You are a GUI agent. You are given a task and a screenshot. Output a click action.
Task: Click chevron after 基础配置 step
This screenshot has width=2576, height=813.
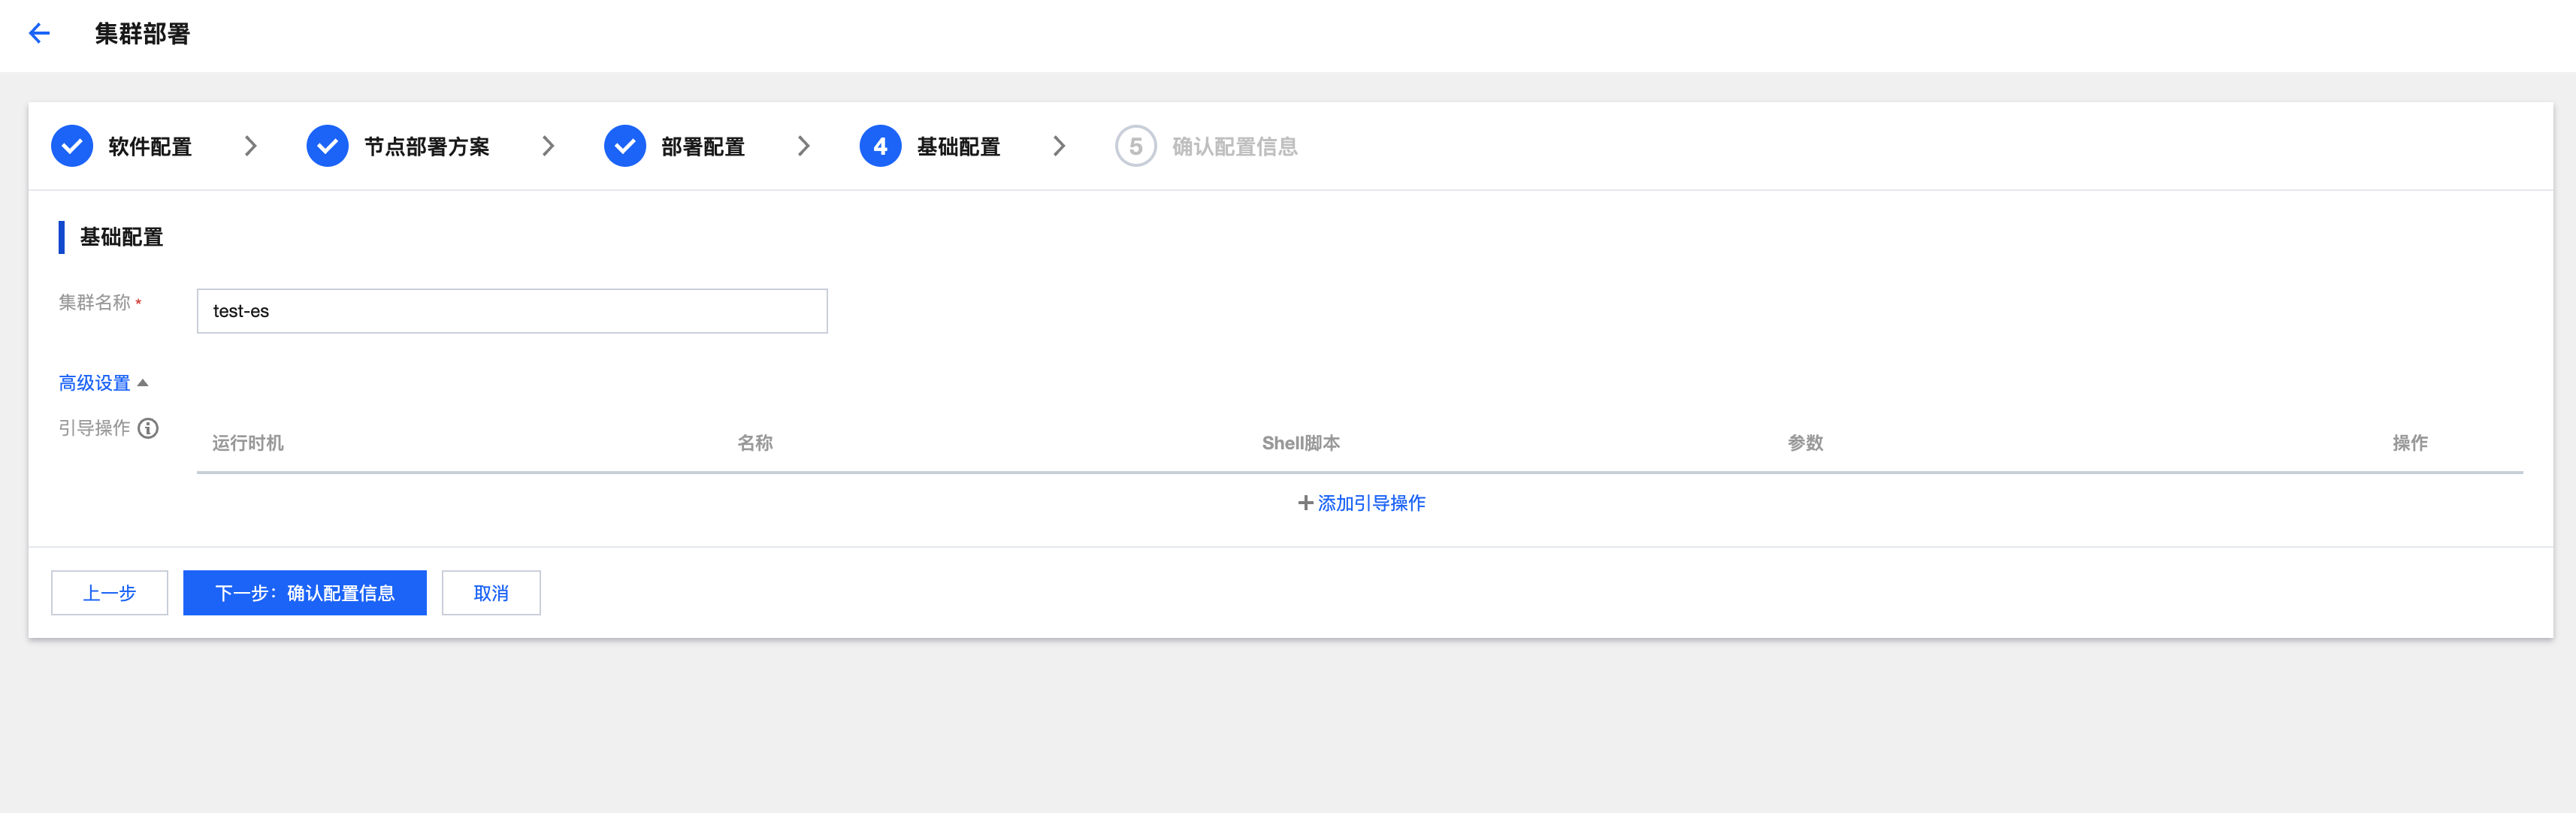point(1059,146)
